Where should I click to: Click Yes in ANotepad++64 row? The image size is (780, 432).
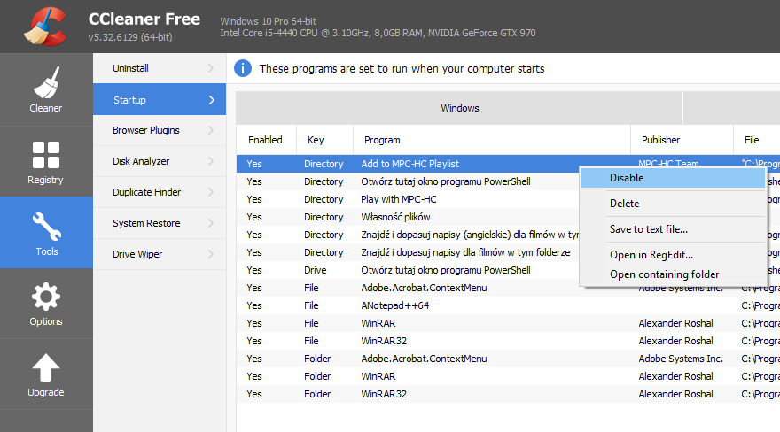[x=254, y=305]
